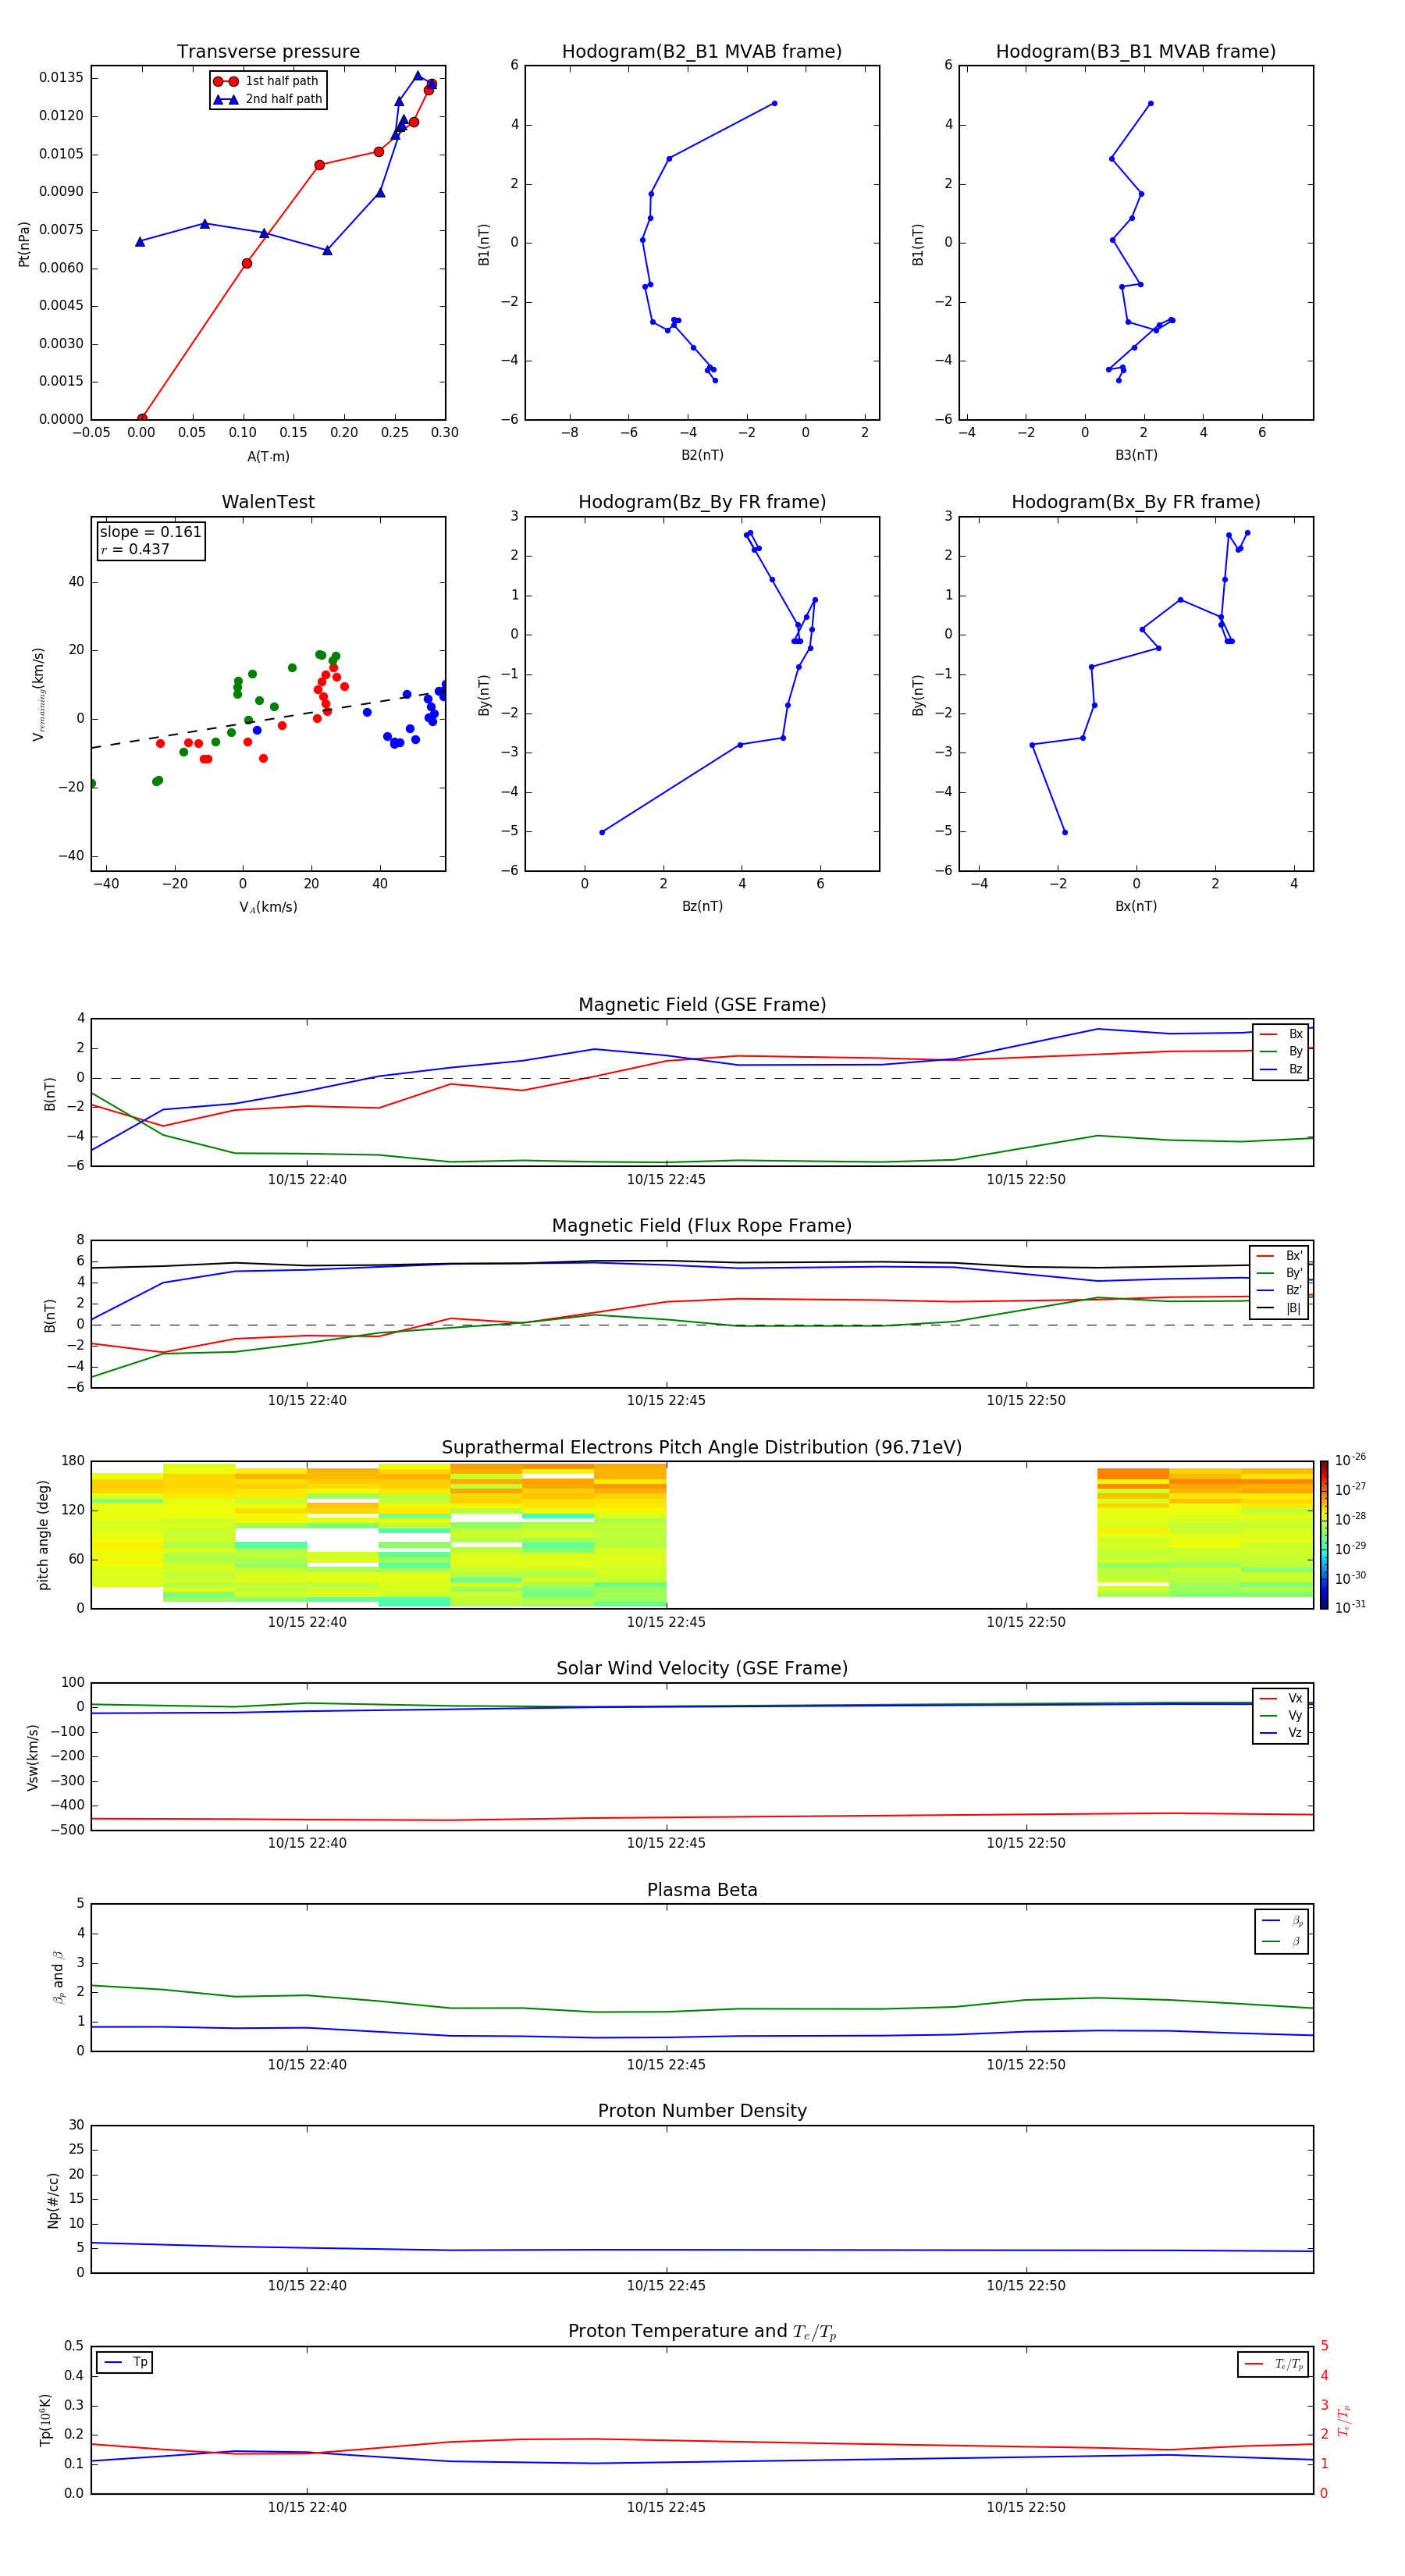This screenshot has width=1405, height=2576.
Task: Click the "10^-31" colorbar tick label
Action: (x=1350, y=1607)
